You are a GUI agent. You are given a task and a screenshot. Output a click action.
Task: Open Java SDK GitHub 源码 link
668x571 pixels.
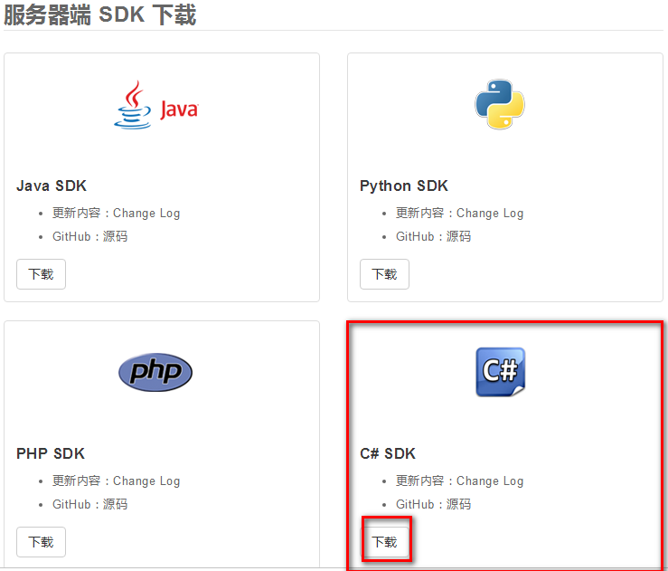click(x=115, y=236)
